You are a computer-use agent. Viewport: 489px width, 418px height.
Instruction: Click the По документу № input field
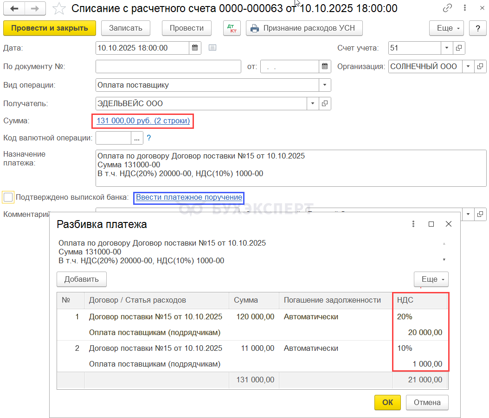coord(168,66)
